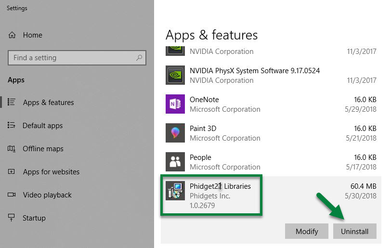391x248 pixels.
Task: Click the Default apps icon
Action: point(12,125)
